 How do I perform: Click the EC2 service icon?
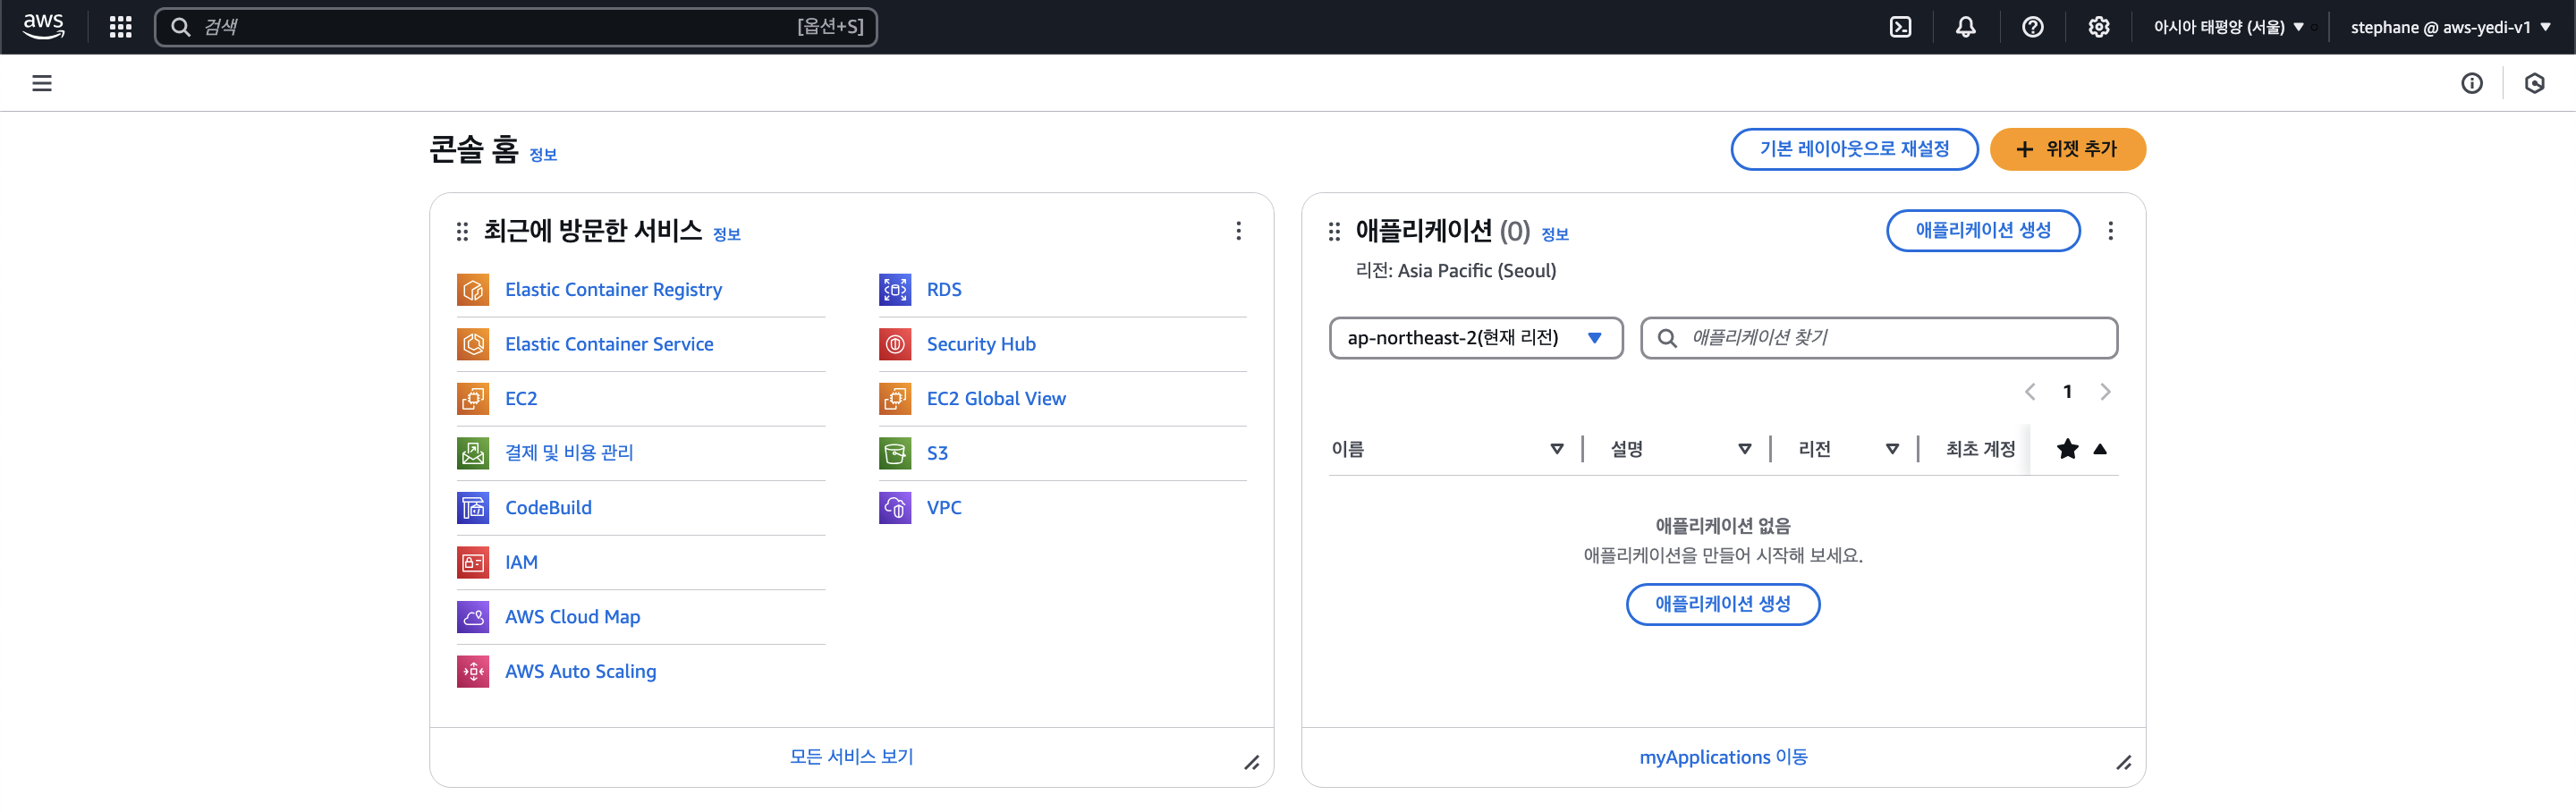(x=473, y=399)
